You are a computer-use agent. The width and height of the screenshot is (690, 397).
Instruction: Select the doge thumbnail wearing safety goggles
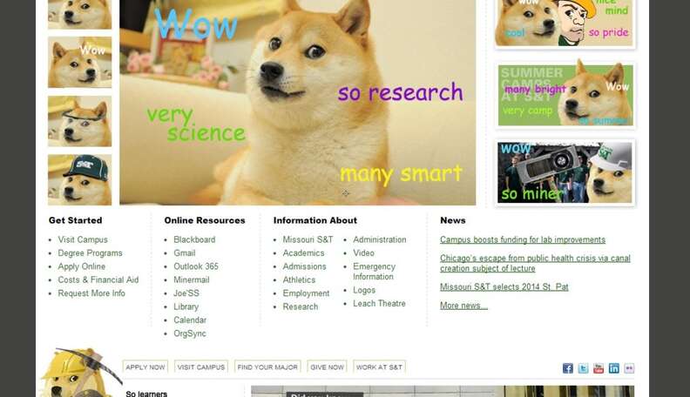pyautogui.click(x=79, y=121)
